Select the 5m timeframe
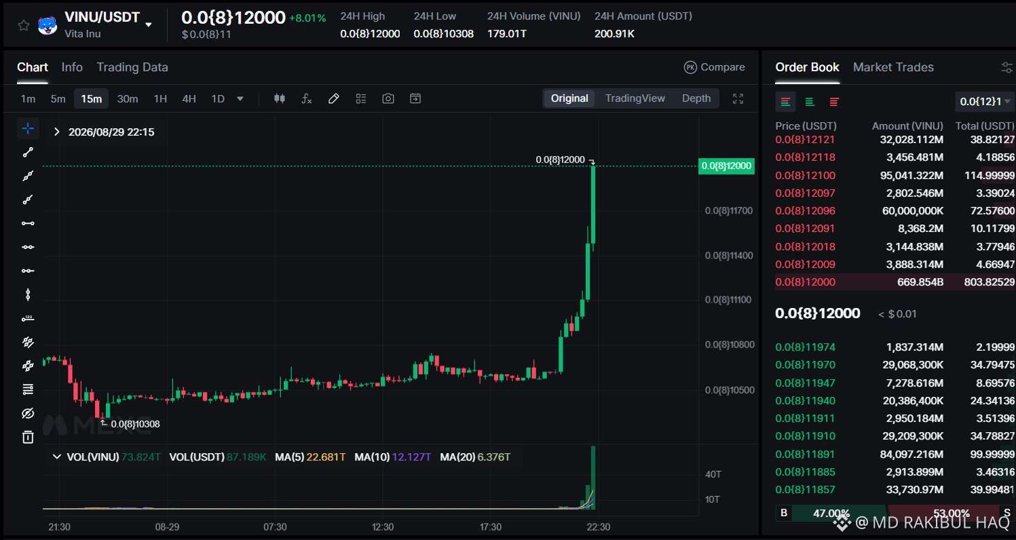This screenshot has height=540, width=1016. tap(58, 99)
